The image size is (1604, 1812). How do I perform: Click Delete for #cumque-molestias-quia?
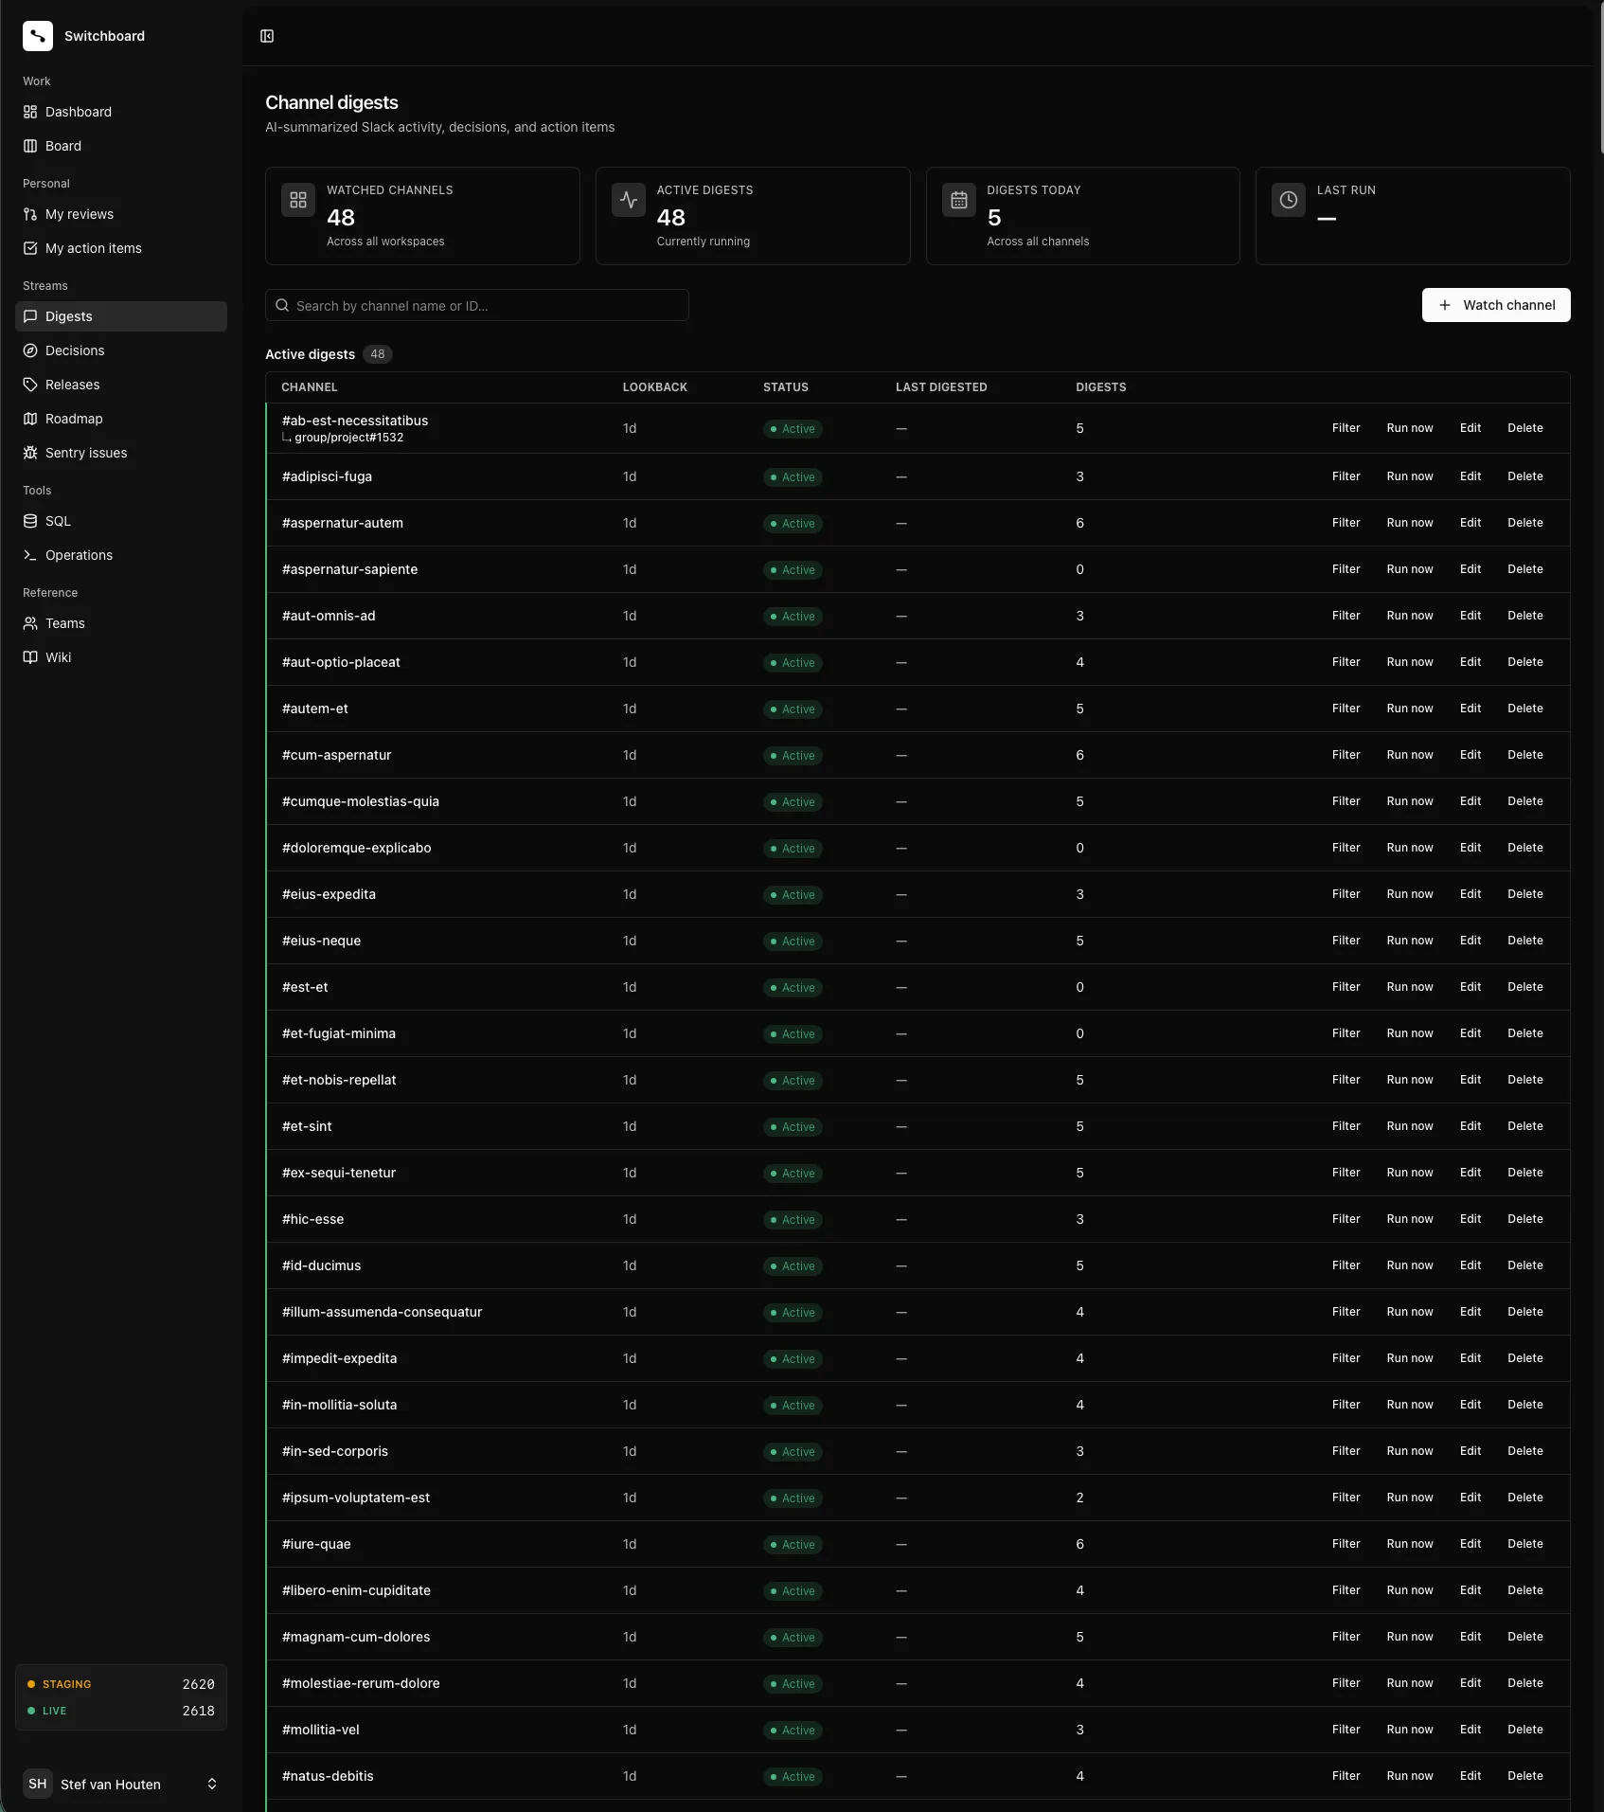pyautogui.click(x=1525, y=801)
